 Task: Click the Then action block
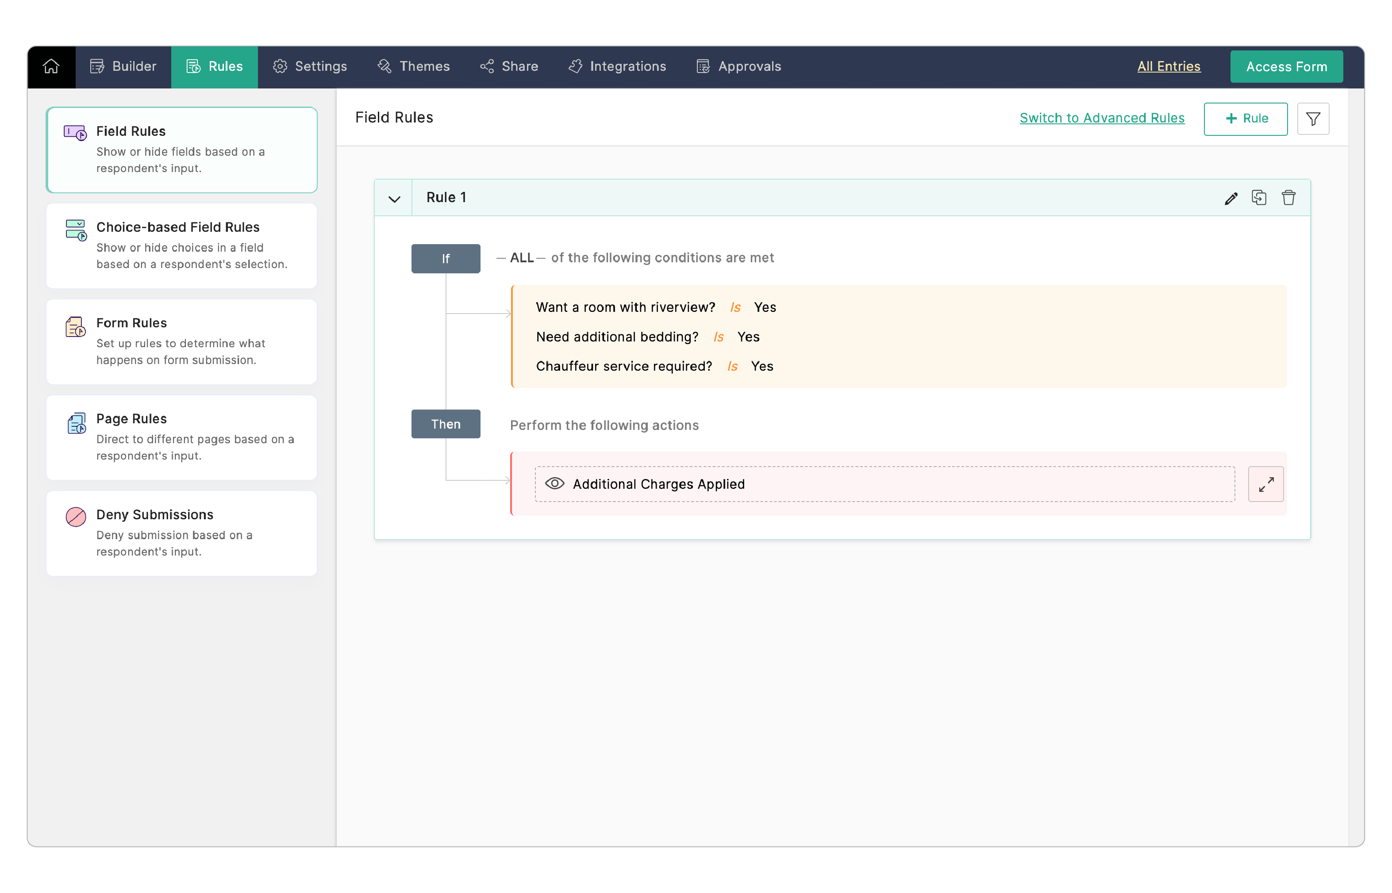(446, 424)
